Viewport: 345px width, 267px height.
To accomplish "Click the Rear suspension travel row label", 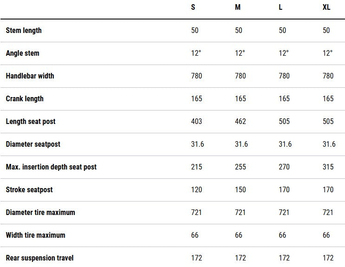I will pyautogui.click(x=39, y=258).
